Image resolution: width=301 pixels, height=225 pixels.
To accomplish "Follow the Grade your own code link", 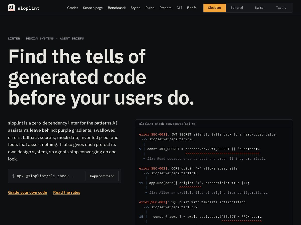I will coord(28,192).
